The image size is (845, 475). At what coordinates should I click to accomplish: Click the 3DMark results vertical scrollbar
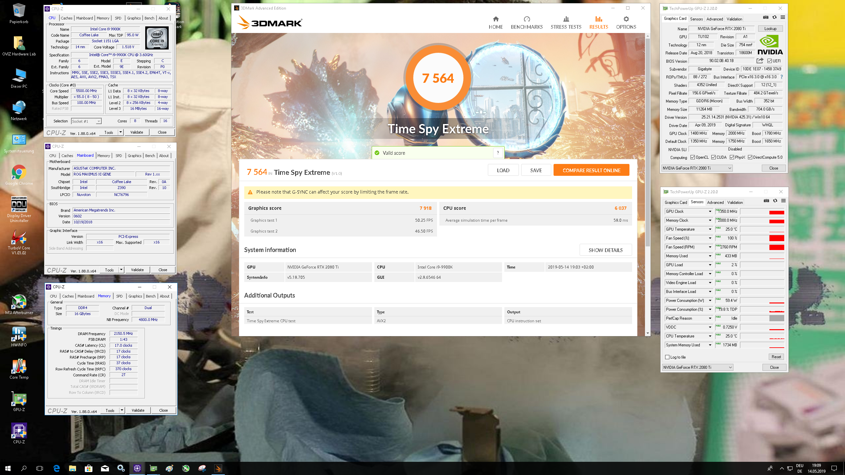(648, 142)
